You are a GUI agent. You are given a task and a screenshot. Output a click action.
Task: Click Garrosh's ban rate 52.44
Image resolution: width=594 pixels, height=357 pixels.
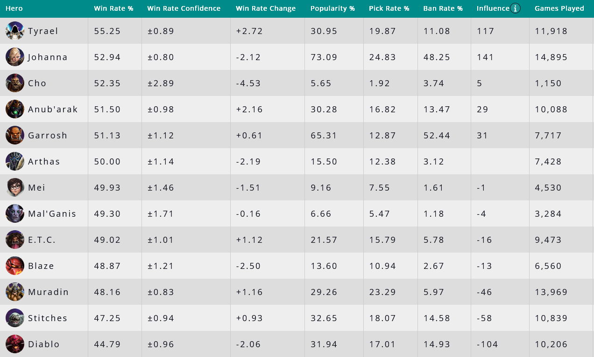[x=437, y=136]
